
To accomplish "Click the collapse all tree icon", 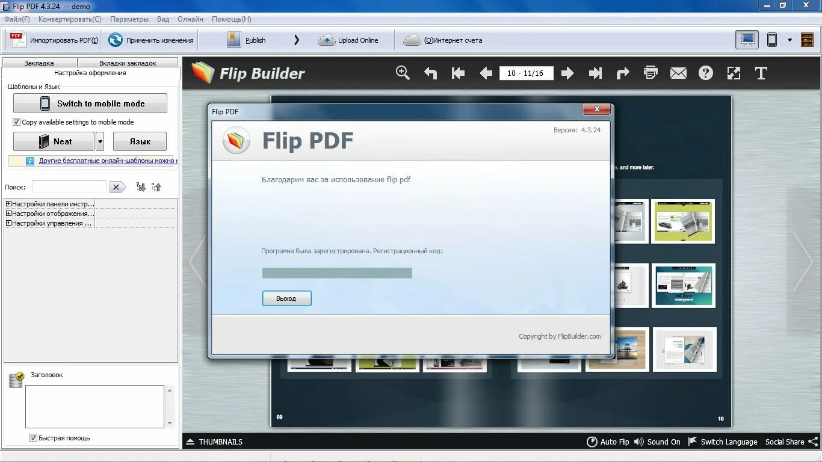I will coord(156,187).
